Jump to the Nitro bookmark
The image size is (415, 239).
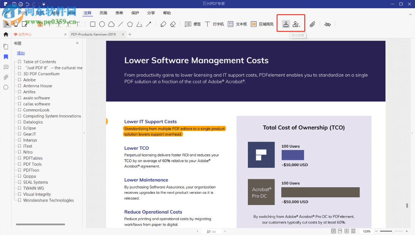(28, 152)
